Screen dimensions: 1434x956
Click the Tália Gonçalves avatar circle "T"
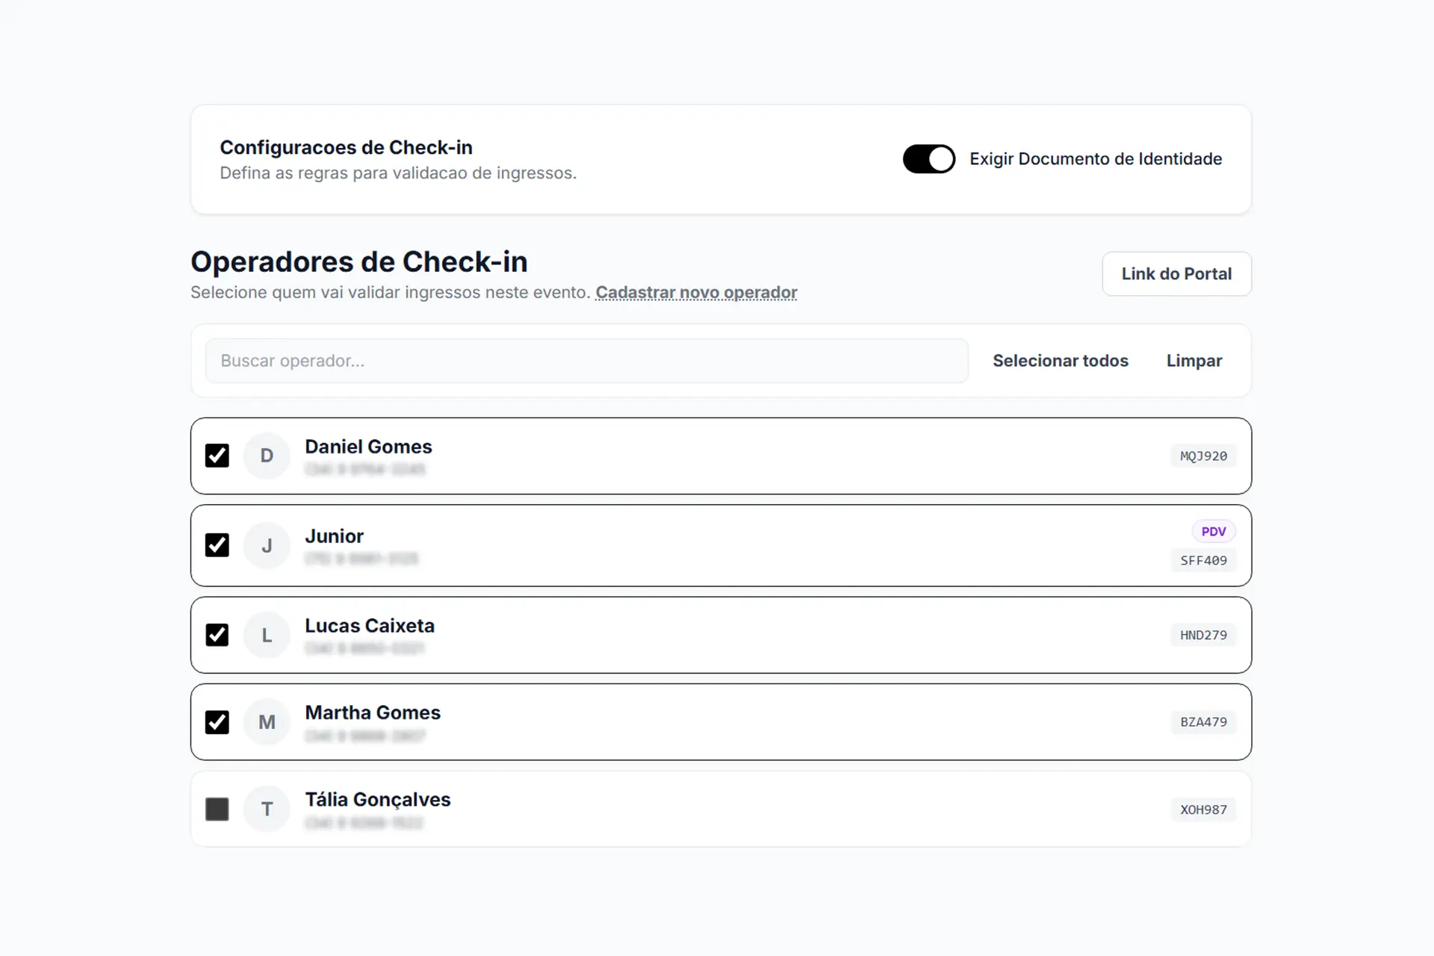tap(267, 809)
